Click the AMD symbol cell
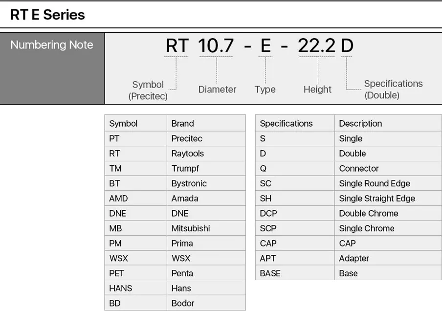This screenshot has width=442, height=311. pyautogui.click(x=135, y=198)
